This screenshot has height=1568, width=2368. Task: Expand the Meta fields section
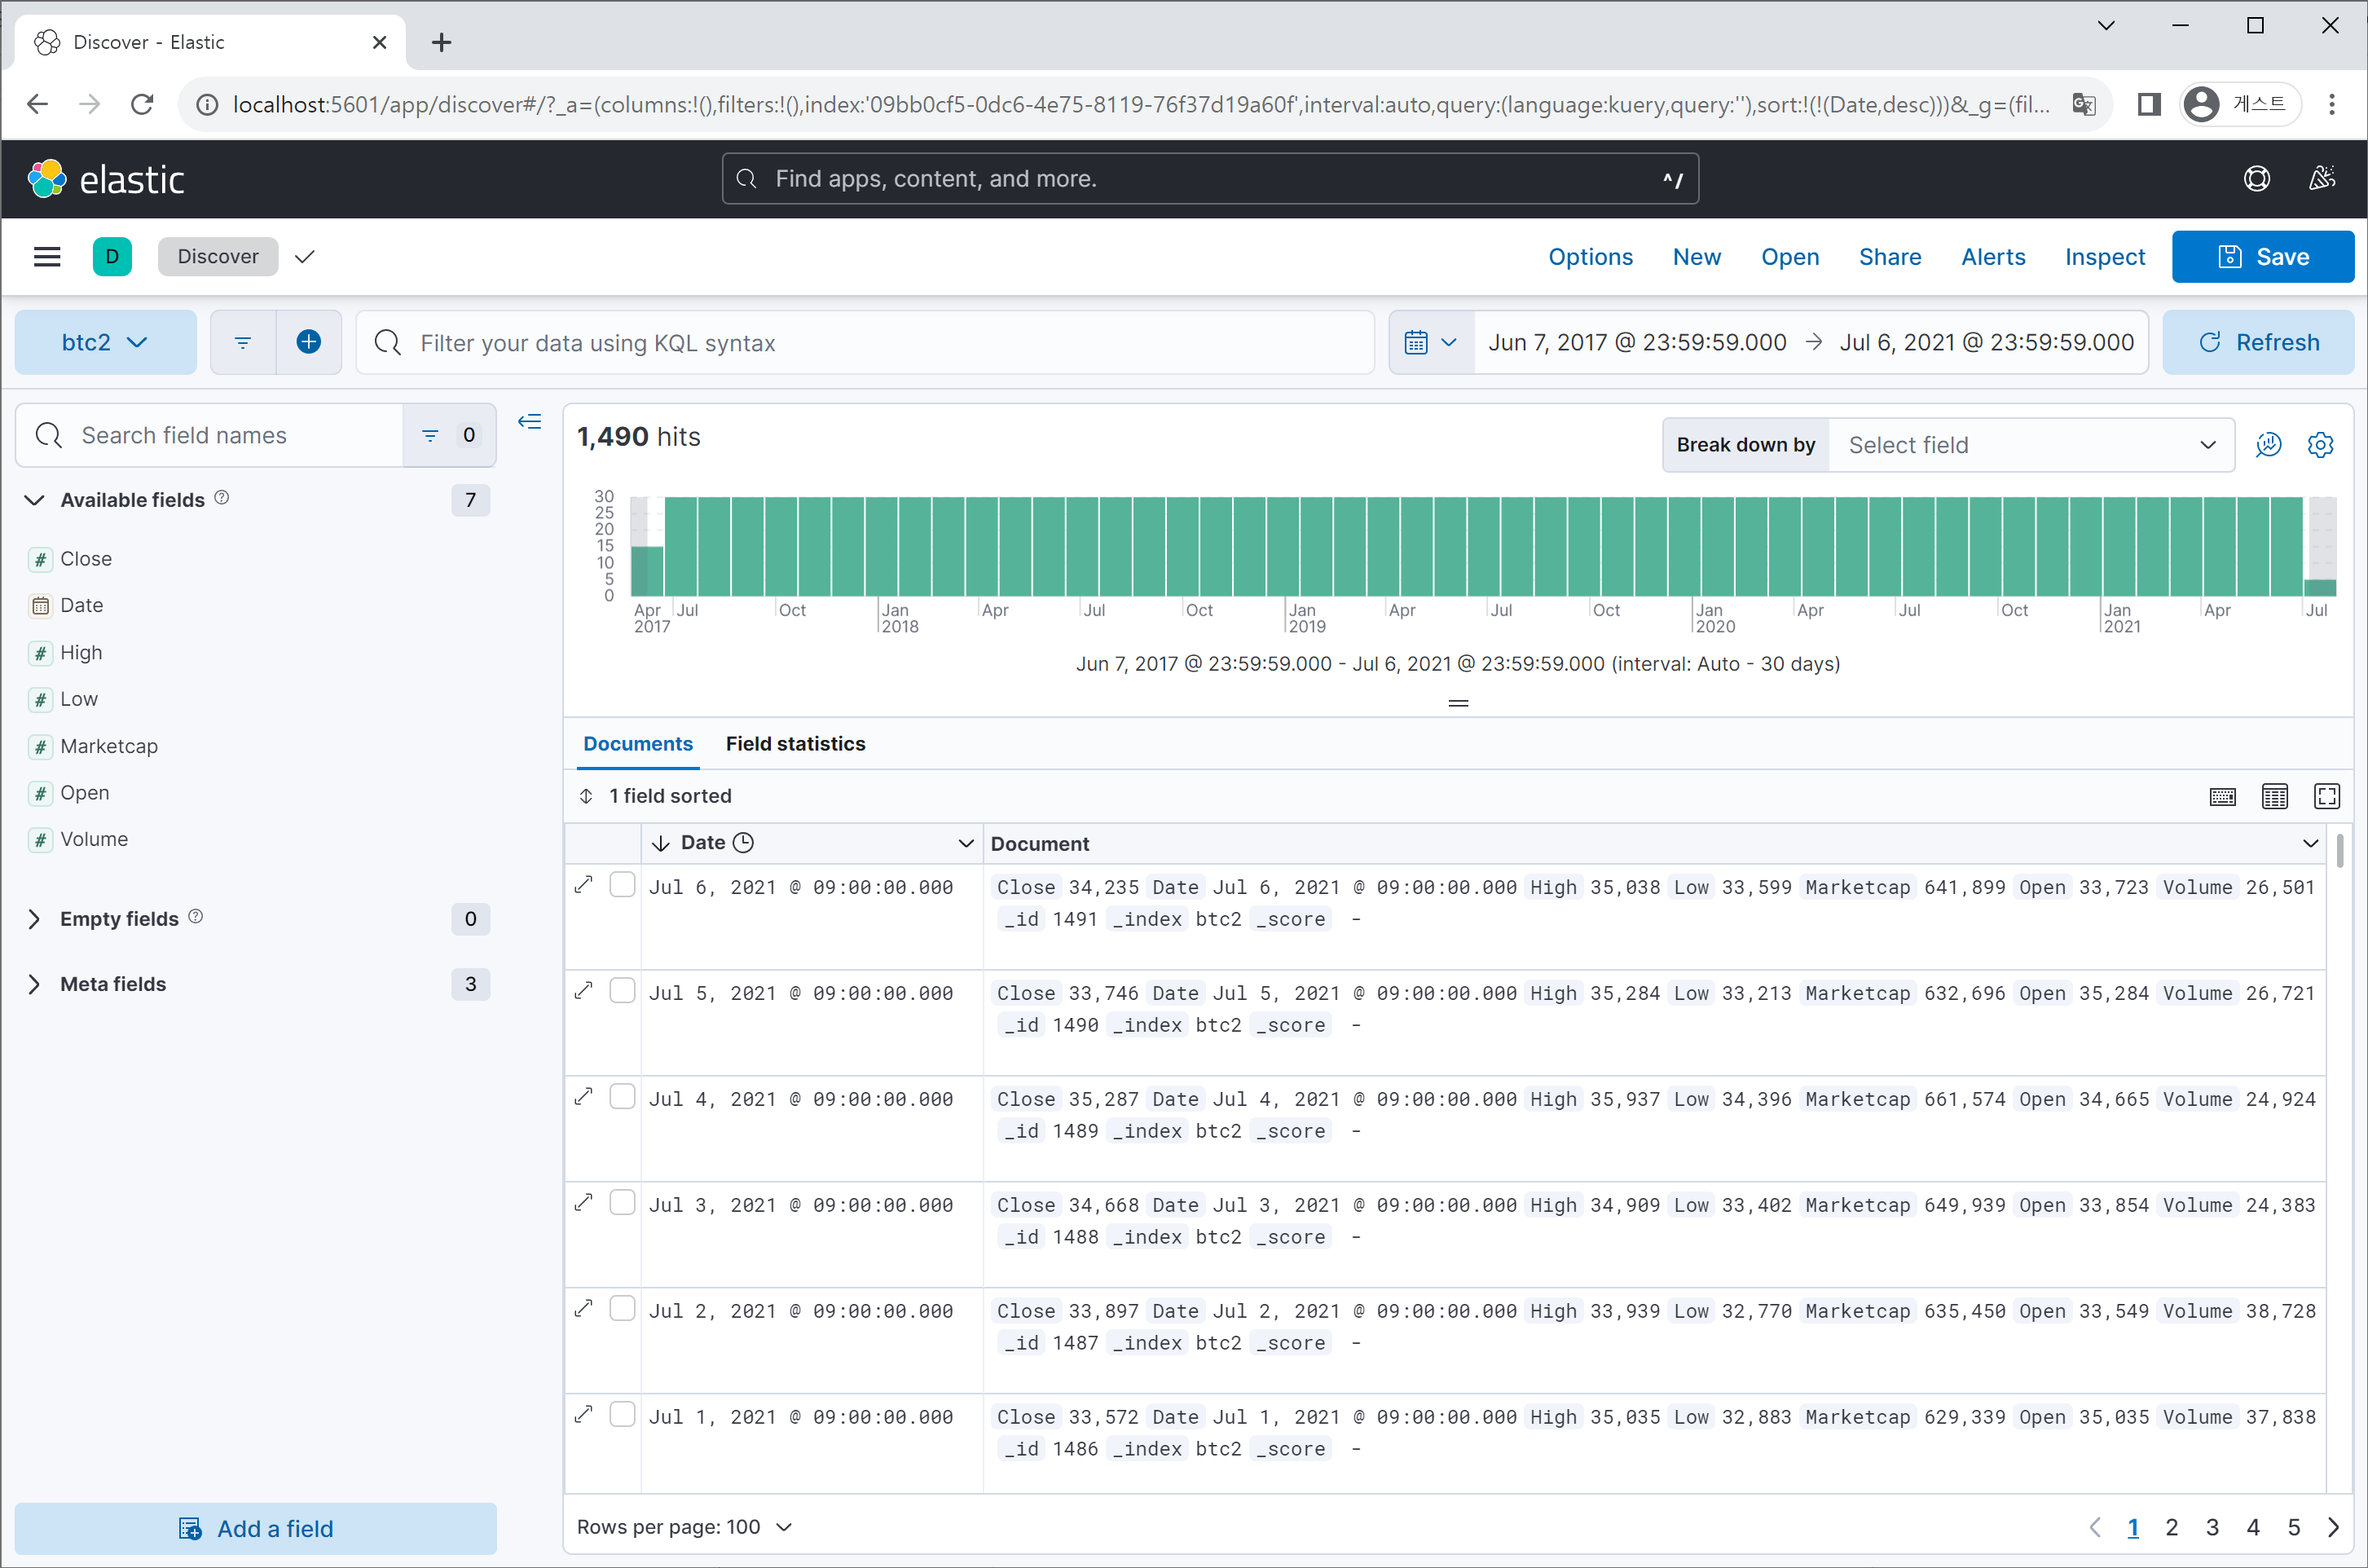[112, 984]
